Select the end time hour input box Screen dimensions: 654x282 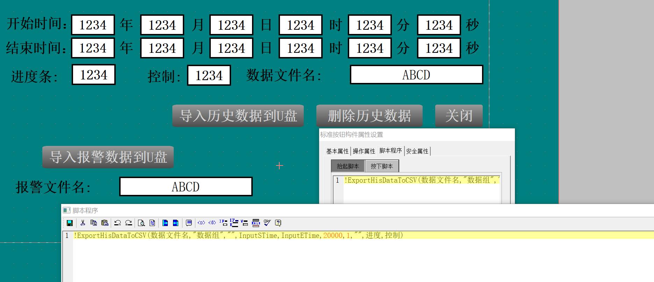tap(301, 48)
